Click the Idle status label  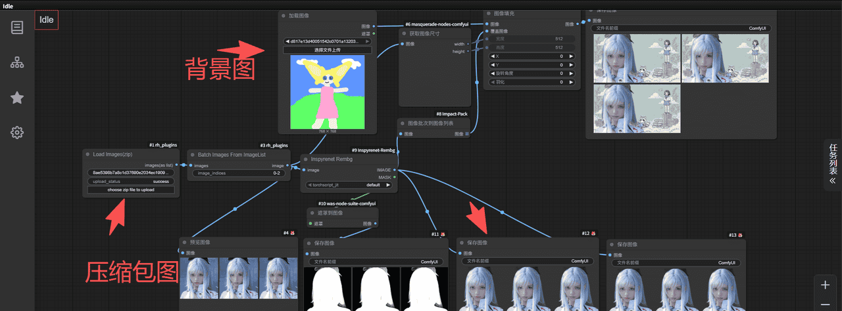click(47, 20)
